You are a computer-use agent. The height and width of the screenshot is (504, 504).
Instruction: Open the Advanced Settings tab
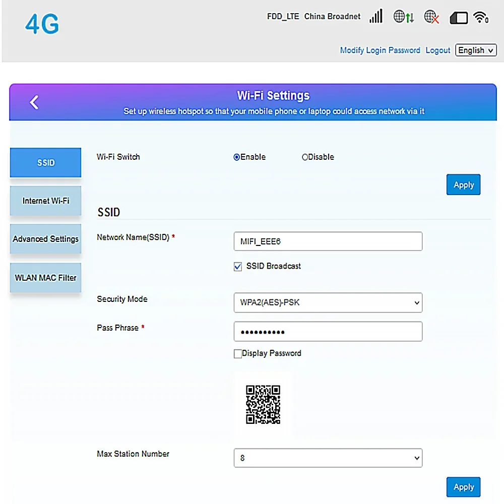pos(45,239)
